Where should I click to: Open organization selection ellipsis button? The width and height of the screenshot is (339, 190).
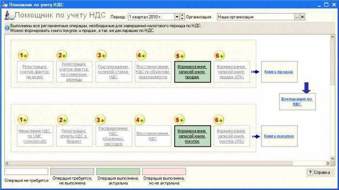pos(297,17)
